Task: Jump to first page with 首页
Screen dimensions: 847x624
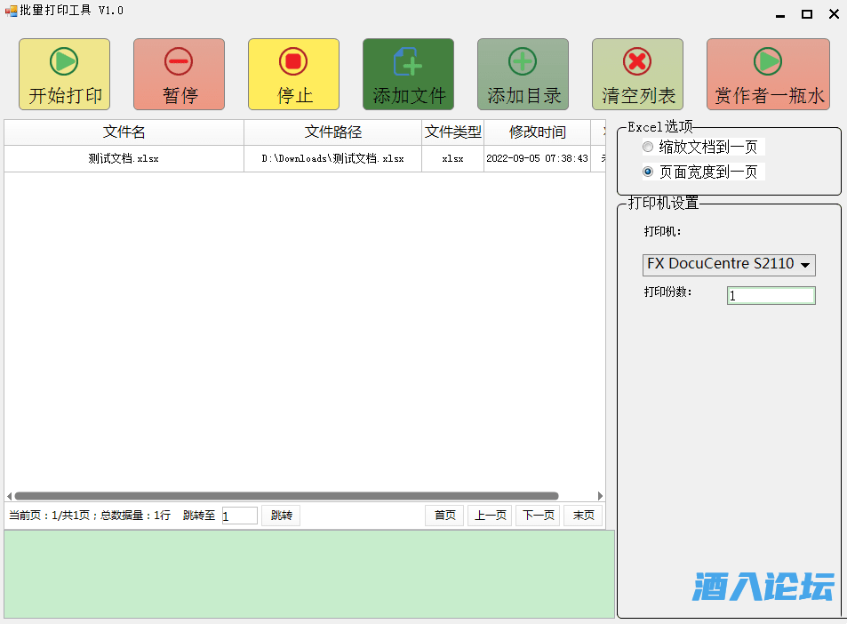Action: point(444,516)
